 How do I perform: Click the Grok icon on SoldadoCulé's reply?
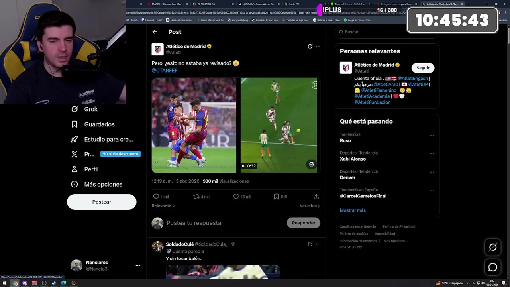click(310, 244)
